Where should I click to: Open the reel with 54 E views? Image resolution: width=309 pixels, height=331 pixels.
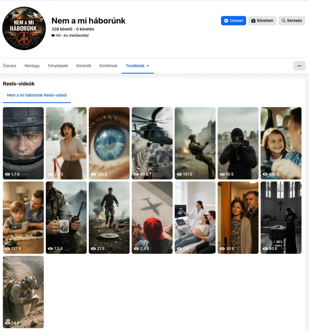click(x=23, y=292)
